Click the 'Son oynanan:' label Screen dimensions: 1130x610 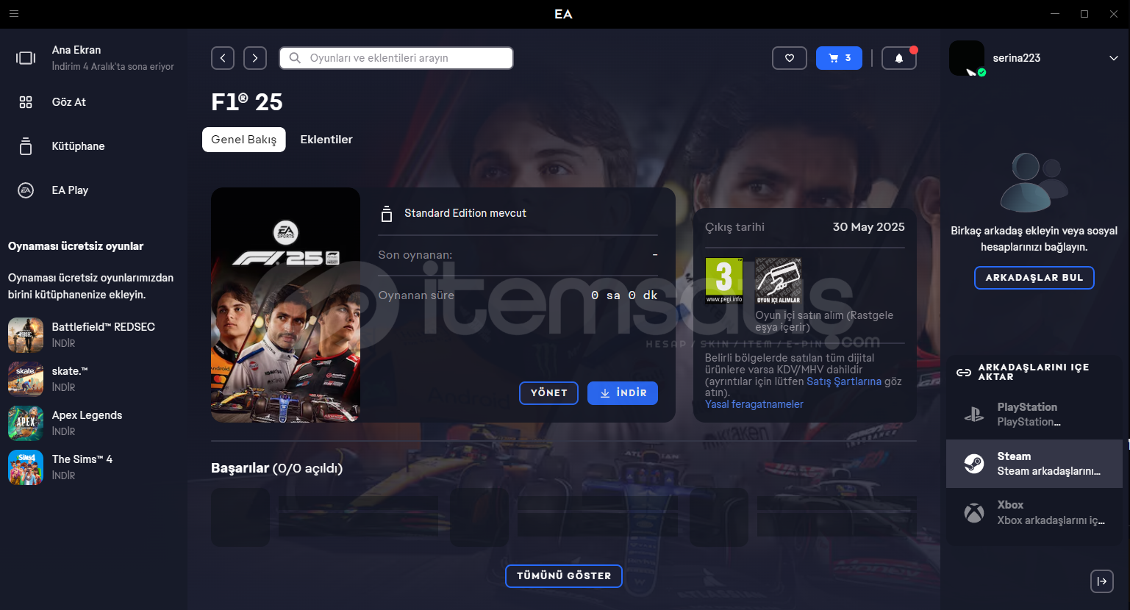(415, 255)
